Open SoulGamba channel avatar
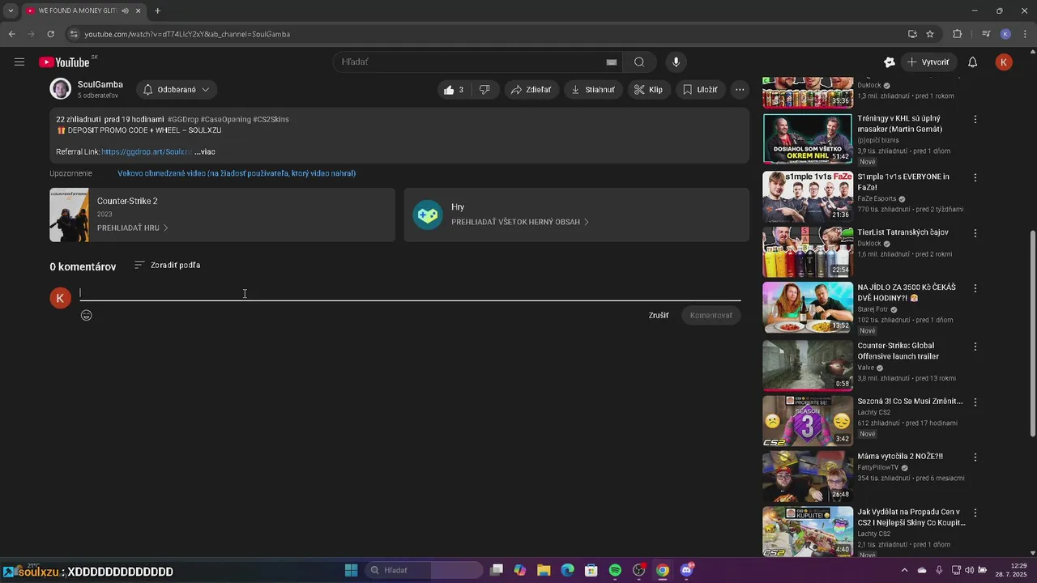Screen dimensions: 1037x583 click(x=60, y=89)
